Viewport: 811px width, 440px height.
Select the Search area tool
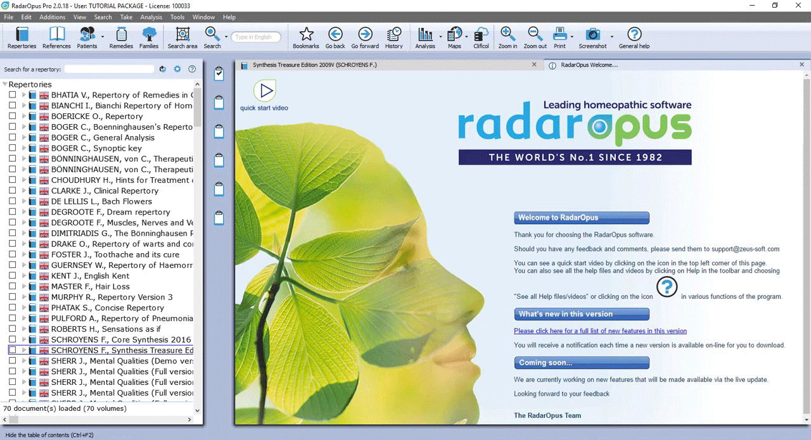(x=182, y=37)
